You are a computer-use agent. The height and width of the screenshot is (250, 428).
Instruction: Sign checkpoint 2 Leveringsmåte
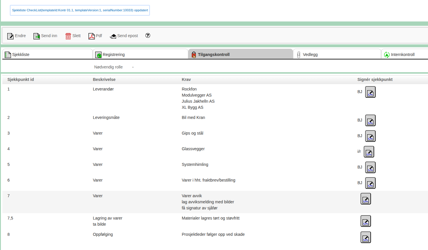tap(370, 120)
